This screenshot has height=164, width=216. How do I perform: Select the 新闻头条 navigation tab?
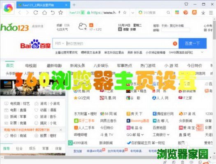coord(78,66)
